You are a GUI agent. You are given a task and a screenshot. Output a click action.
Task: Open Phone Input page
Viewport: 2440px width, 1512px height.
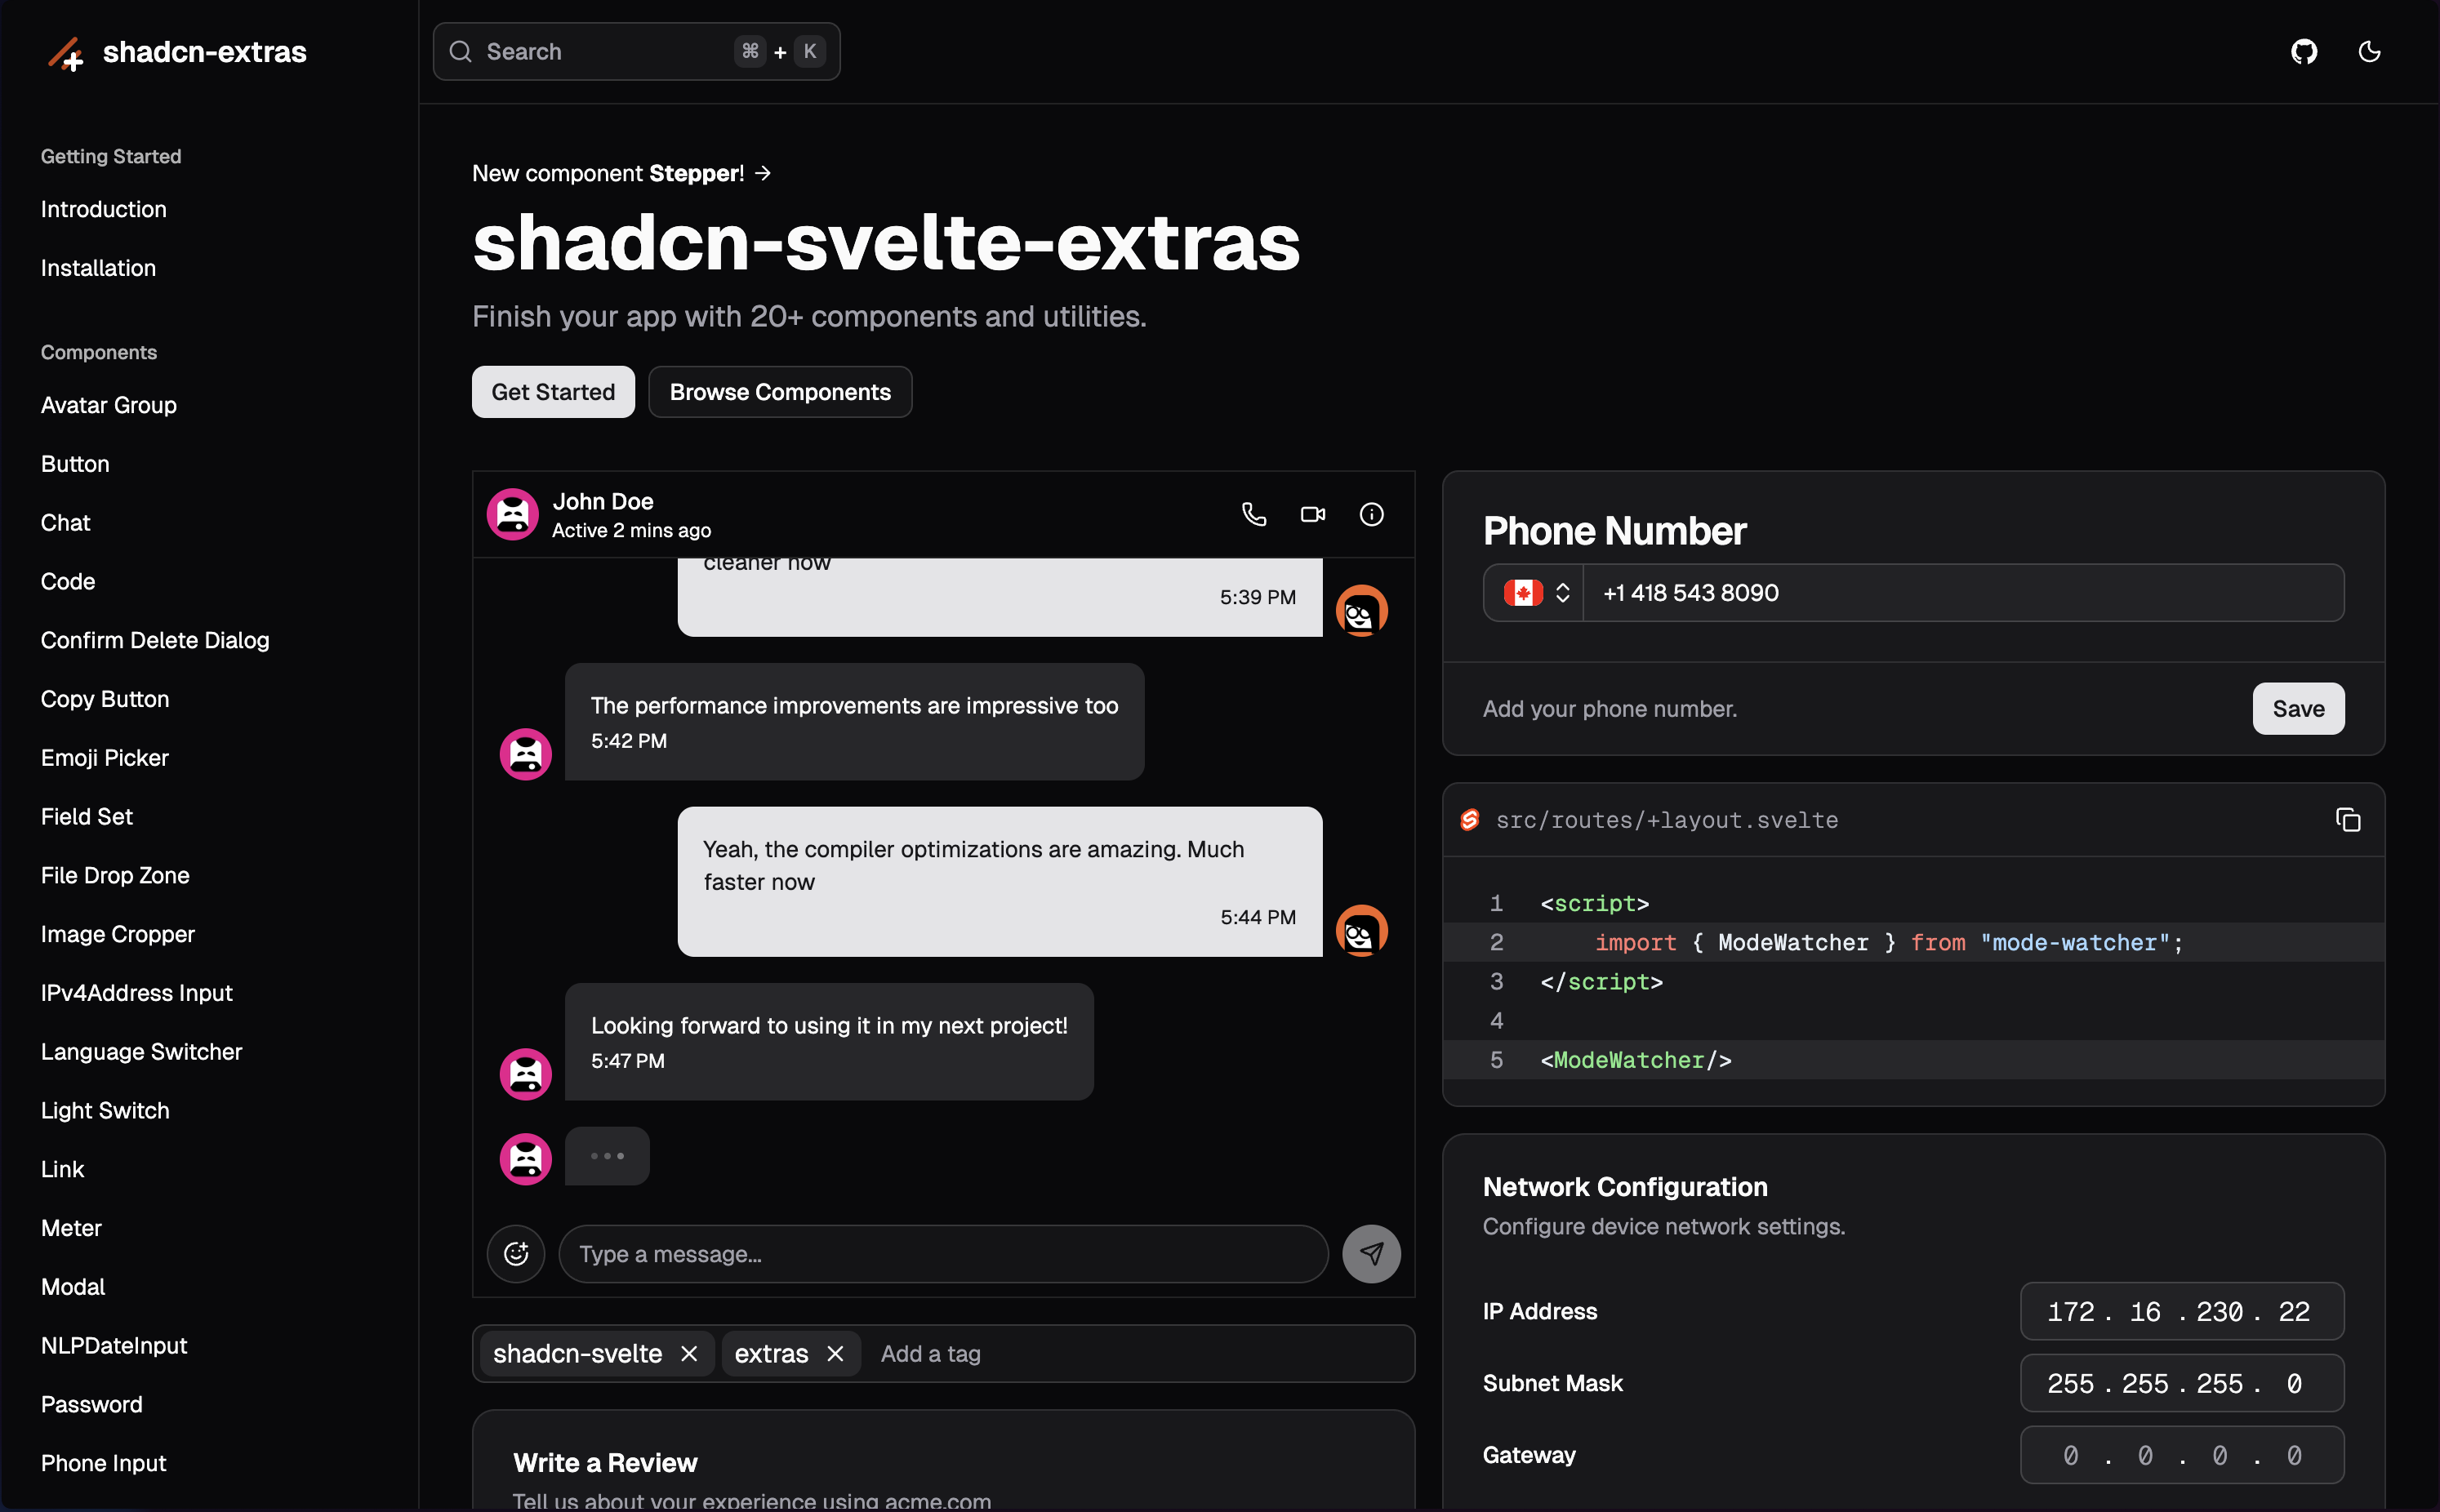click(104, 1463)
